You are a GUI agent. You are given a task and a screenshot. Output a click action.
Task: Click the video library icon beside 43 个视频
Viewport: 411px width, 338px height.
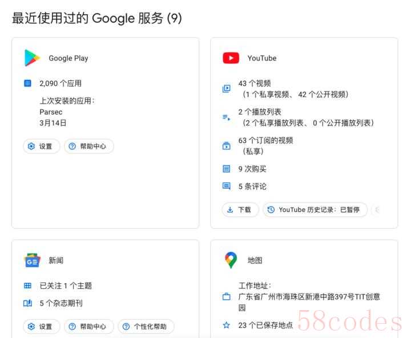(x=227, y=88)
